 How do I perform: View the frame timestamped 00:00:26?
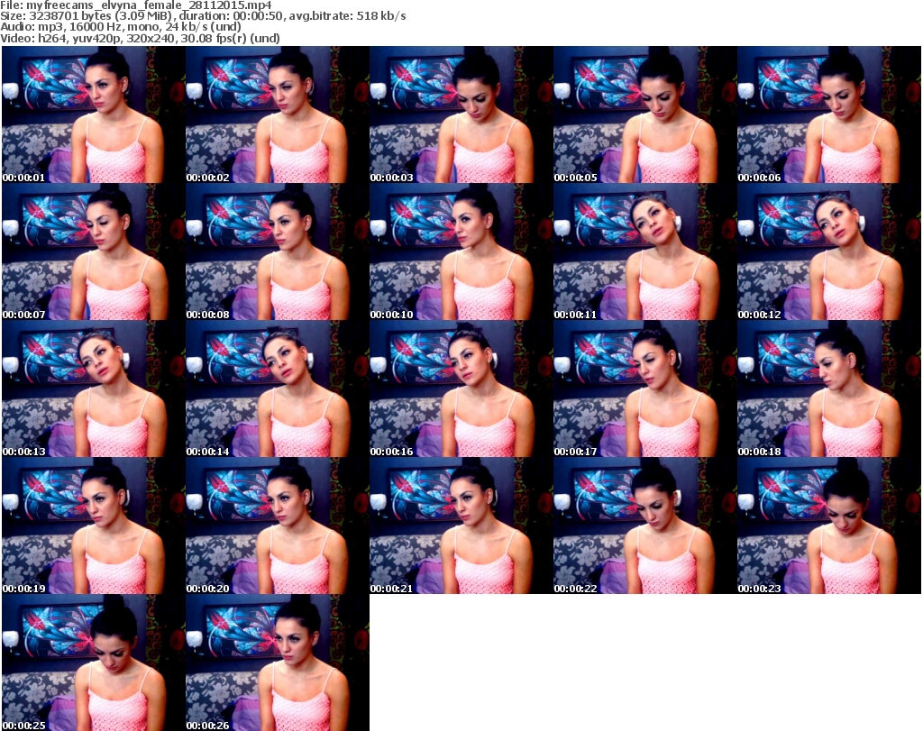(278, 662)
